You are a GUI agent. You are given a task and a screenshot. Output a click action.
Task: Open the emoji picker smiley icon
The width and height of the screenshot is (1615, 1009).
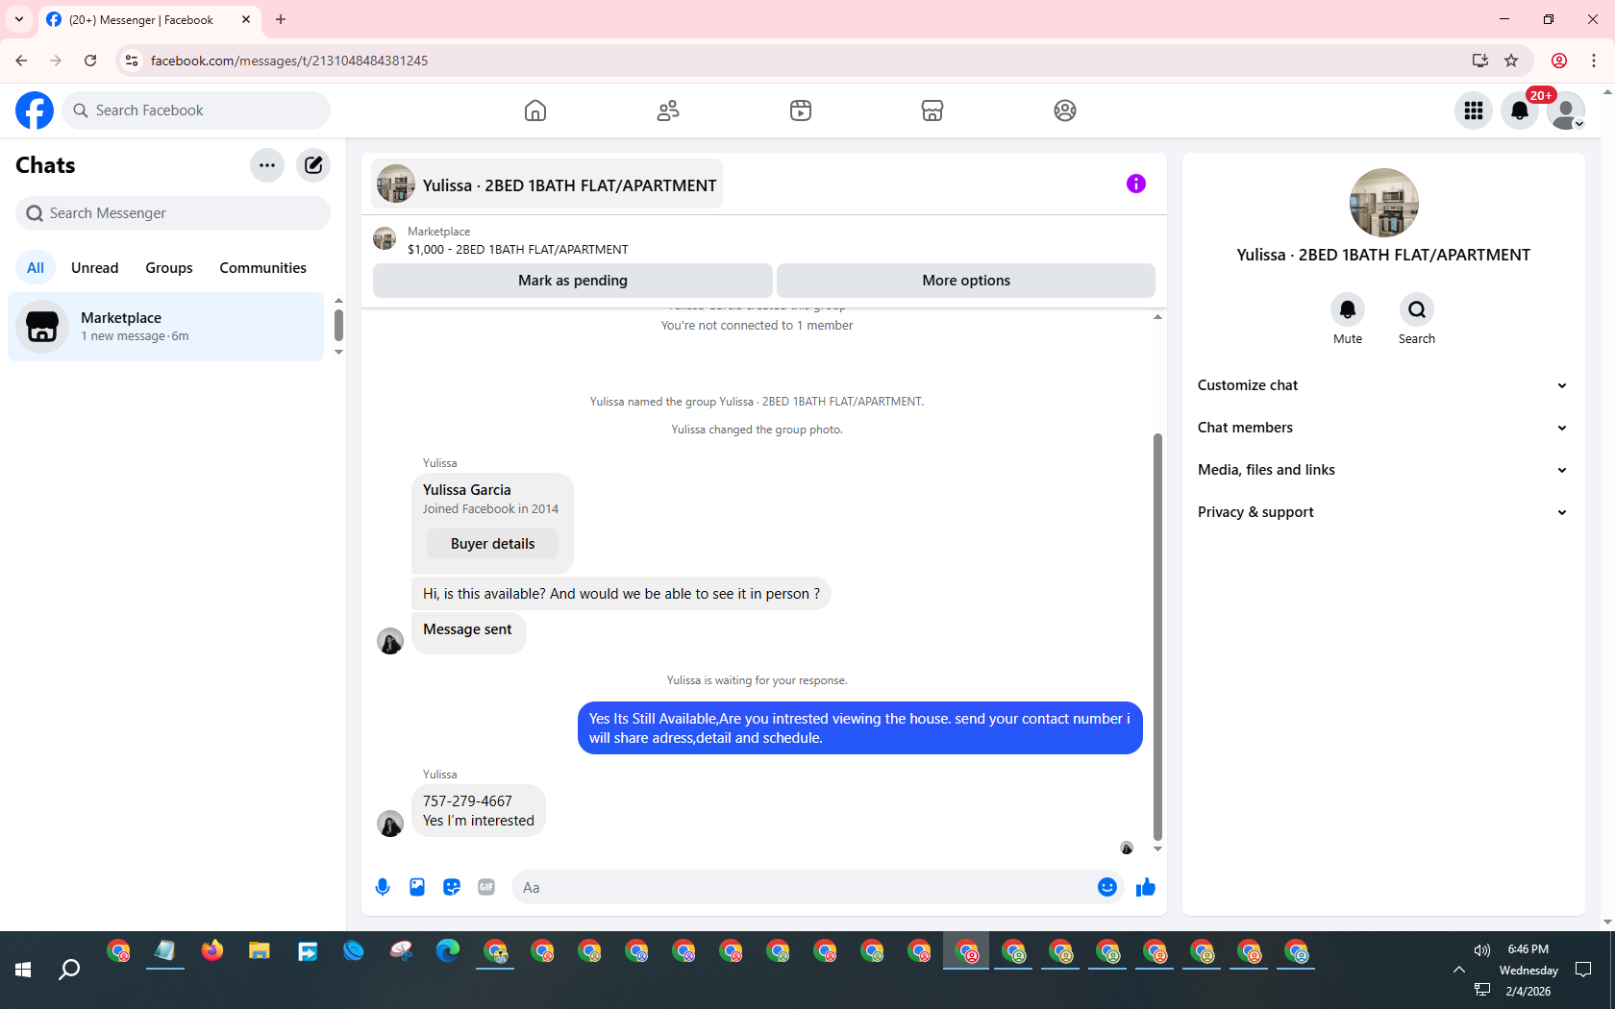[1107, 887]
